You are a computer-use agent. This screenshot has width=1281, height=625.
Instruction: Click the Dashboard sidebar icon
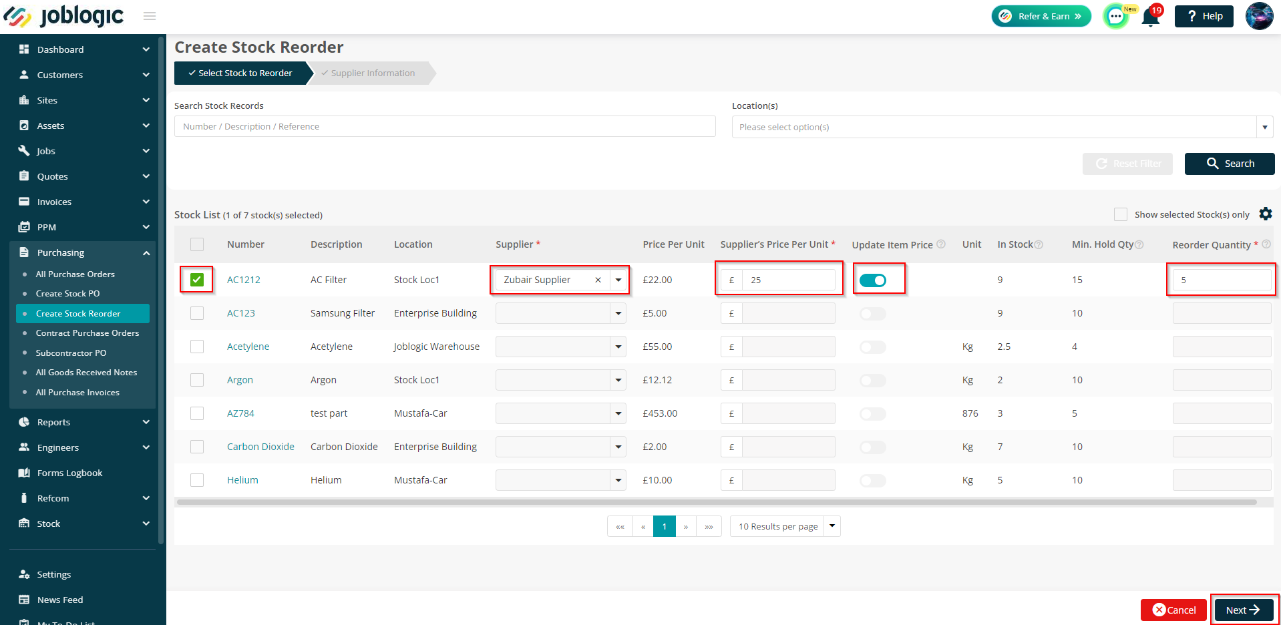click(x=24, y=49)
